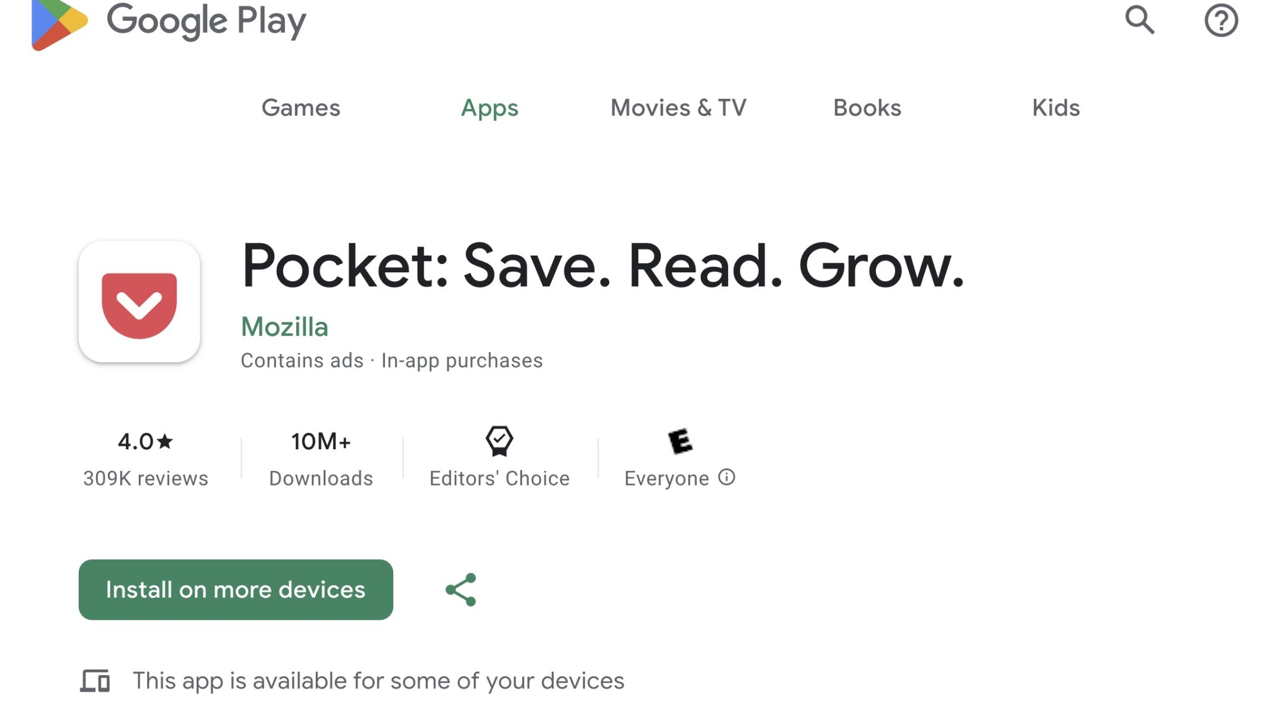Open the Books tab

867,108
